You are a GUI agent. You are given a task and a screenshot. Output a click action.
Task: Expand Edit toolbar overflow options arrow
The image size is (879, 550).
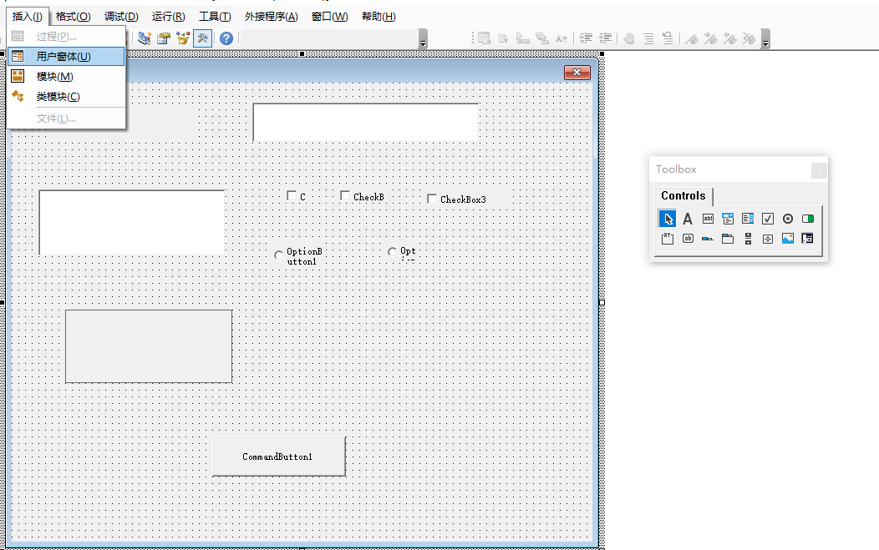pyautogui.click(x=765, y=38)
